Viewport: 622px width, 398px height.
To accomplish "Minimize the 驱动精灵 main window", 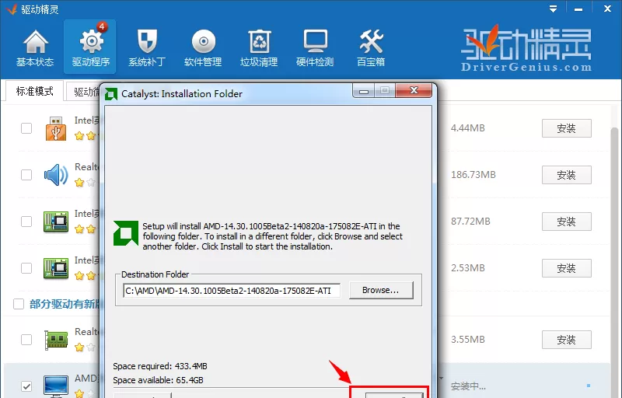I will [578, 9].
